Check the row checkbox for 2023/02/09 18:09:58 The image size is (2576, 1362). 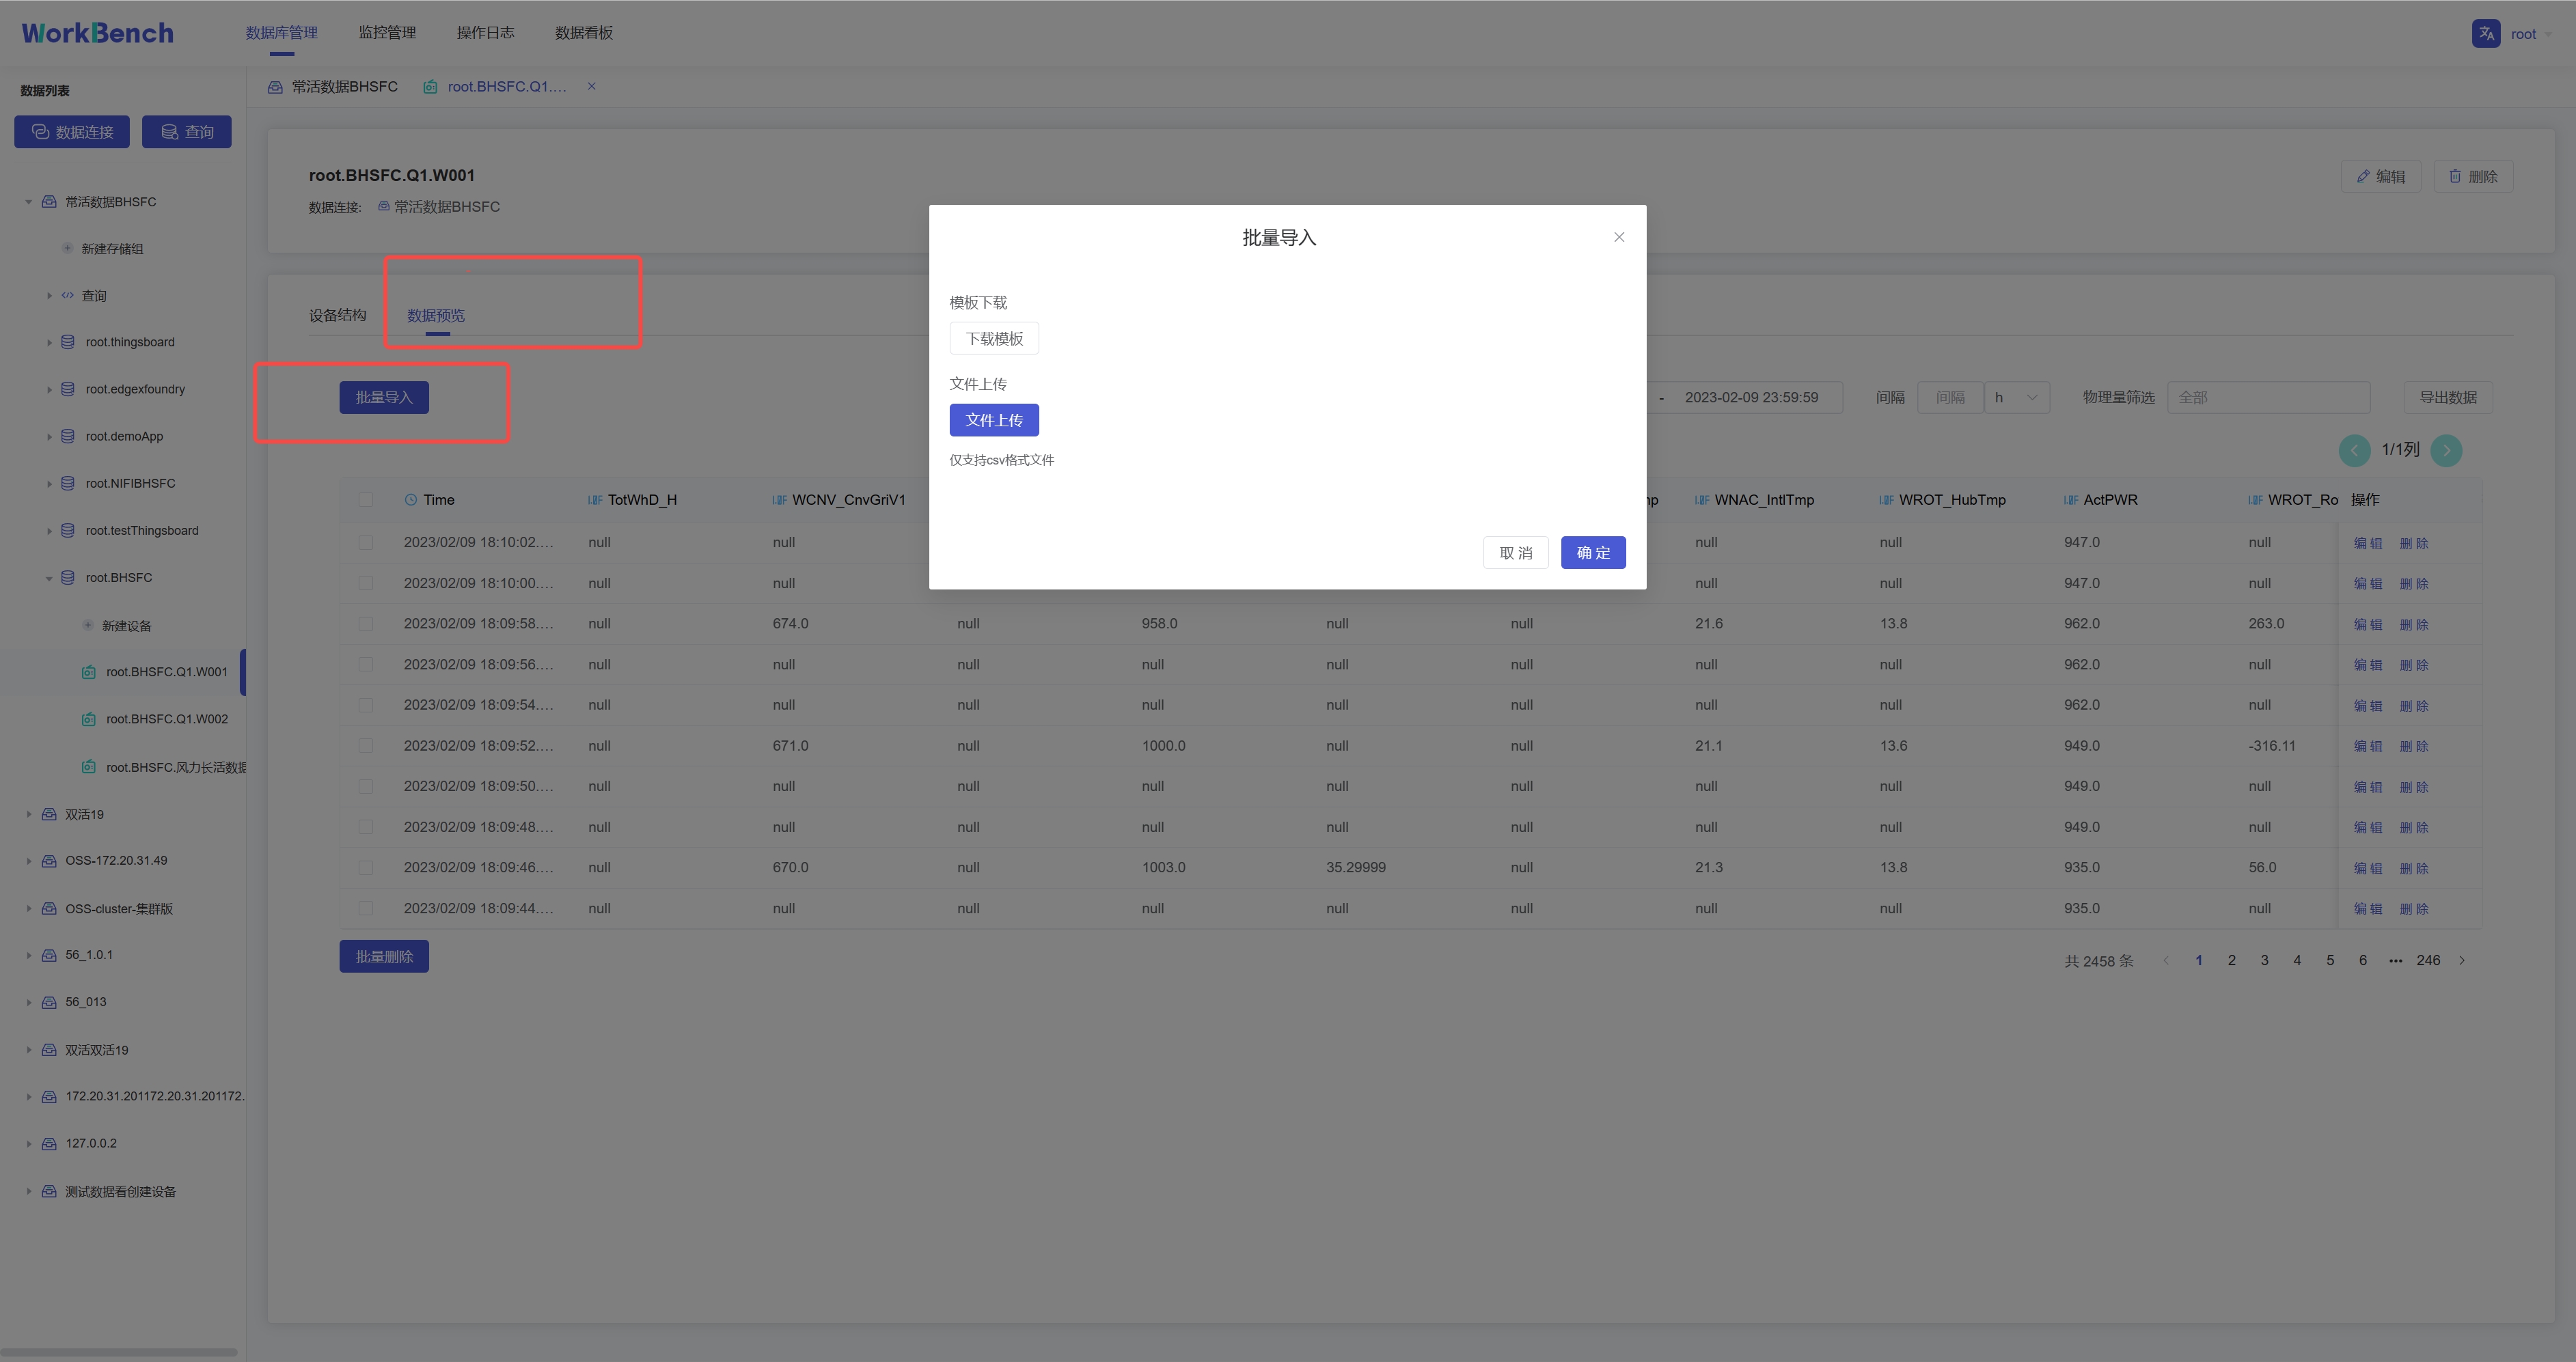(x=366, y=623)
